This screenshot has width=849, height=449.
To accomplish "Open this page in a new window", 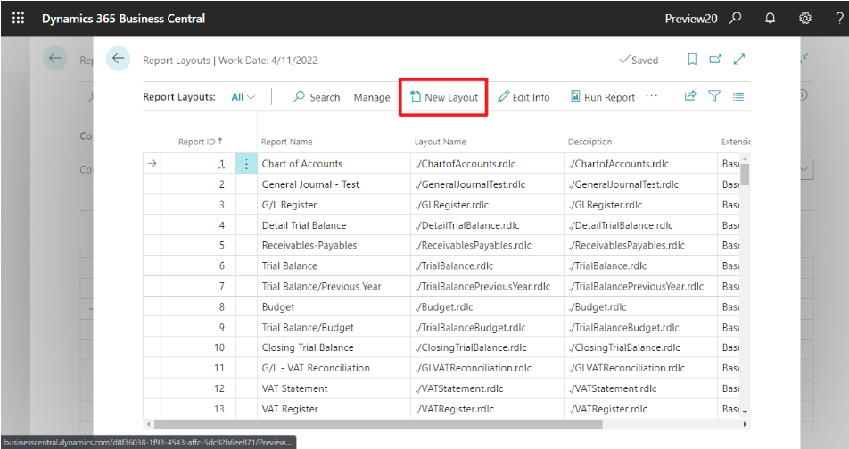I will click(x=715, y=59).
